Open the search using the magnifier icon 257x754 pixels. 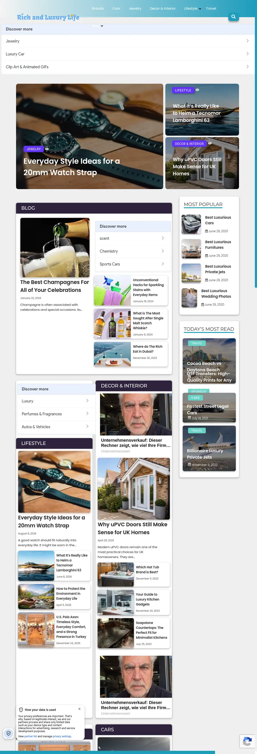pos(233,17)
